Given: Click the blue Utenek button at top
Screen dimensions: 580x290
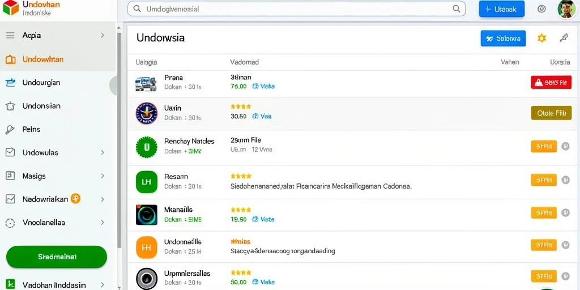Looking at the screenshot, I should point(502,9).
